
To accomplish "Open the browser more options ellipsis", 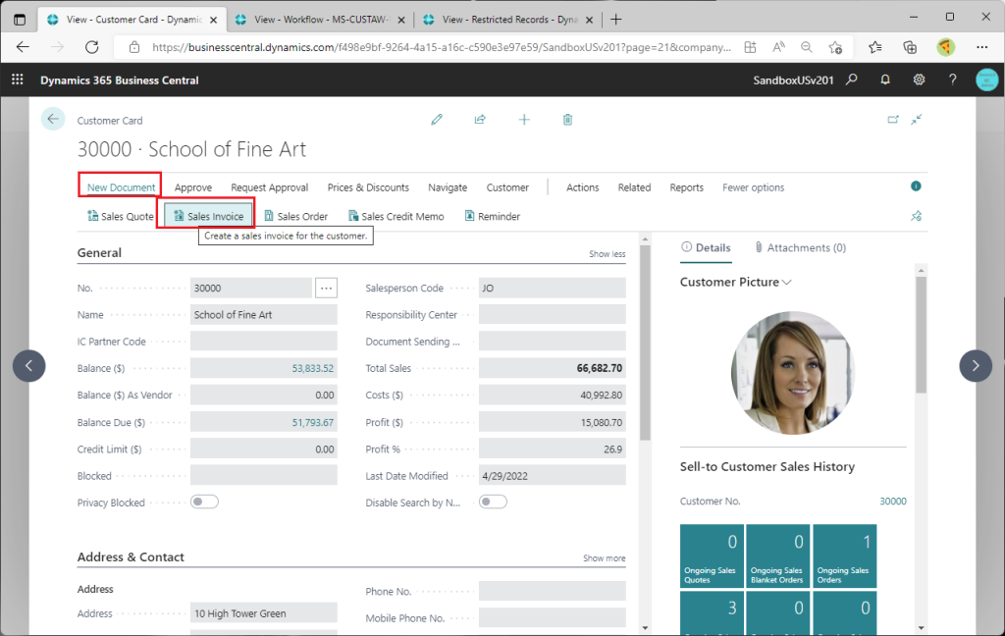I will [x=981, y=47].
